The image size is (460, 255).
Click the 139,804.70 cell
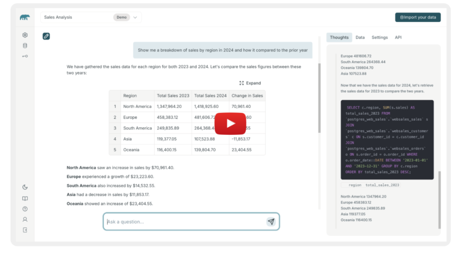pyautogui.click(x=210, y=150)
